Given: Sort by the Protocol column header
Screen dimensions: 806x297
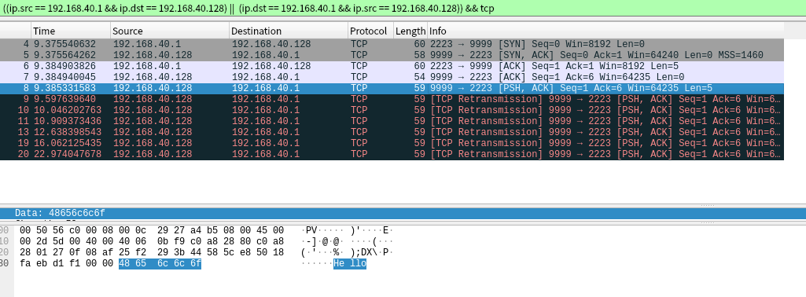Looking at the screenshot, I should pyautogui.click(x=370, y=31).
